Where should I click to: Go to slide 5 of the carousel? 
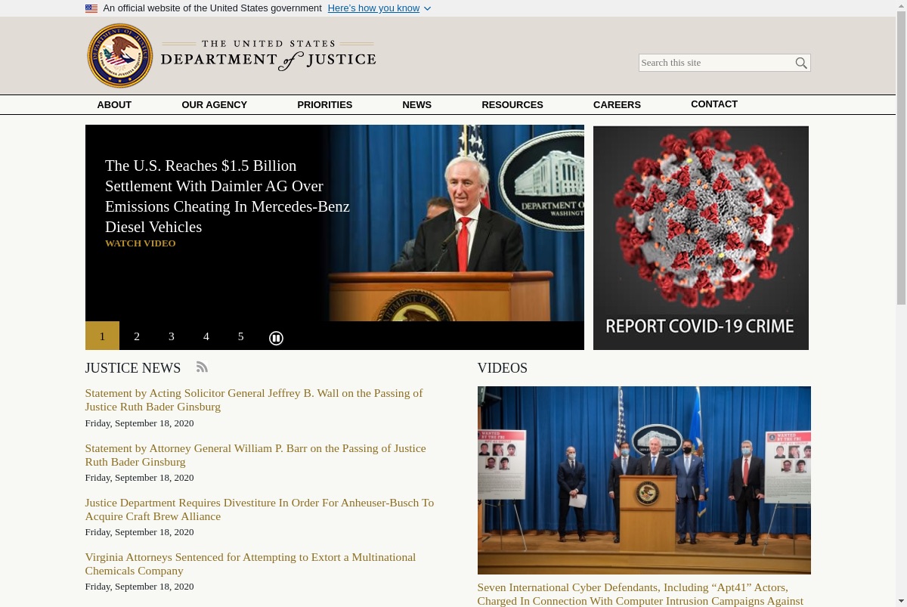pyautogui.click(x=241, y=336)
